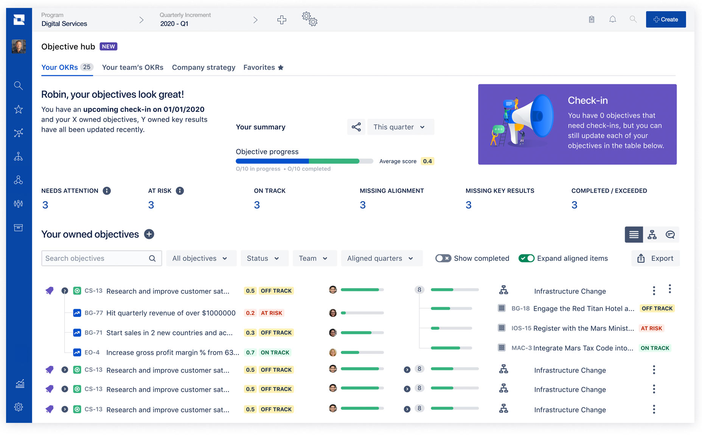Select the Your team's OKRs tab
702x438 pixels.
tap(132, 67)
